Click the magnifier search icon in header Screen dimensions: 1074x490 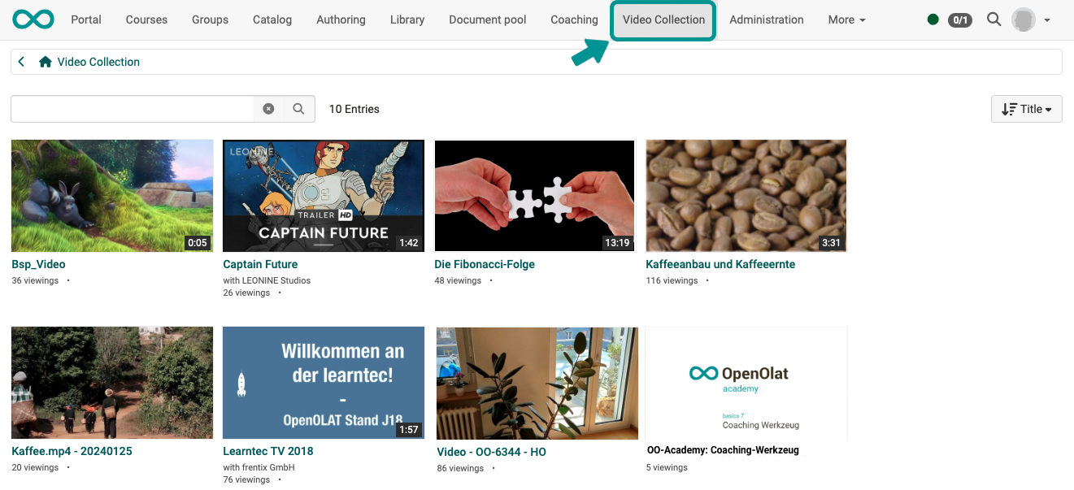coord(994,20)
